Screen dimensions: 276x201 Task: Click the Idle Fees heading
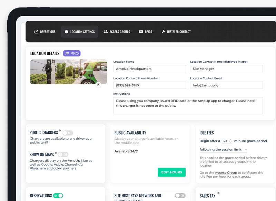[207, 133]
